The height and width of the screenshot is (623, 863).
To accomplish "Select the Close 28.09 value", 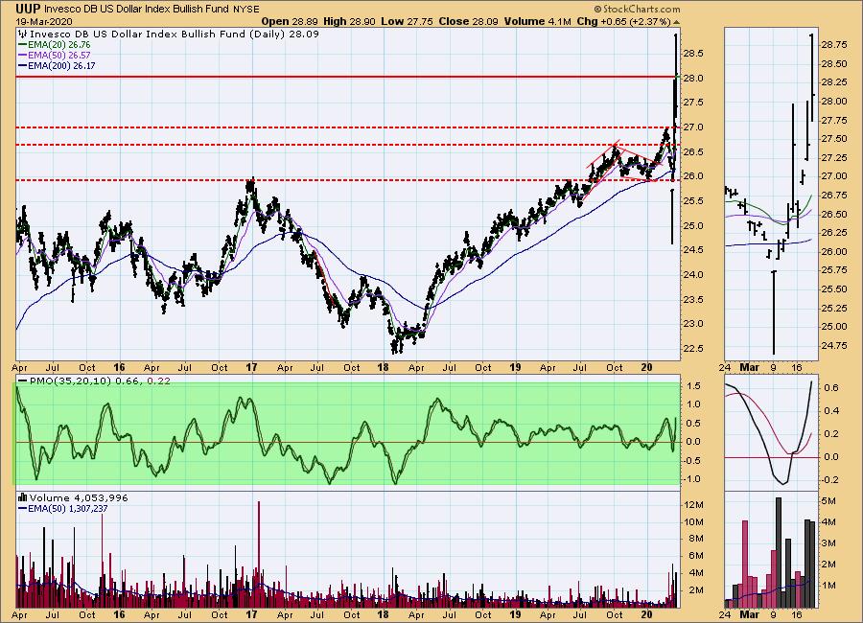I will pyautogui.click(x=468, y=21).
